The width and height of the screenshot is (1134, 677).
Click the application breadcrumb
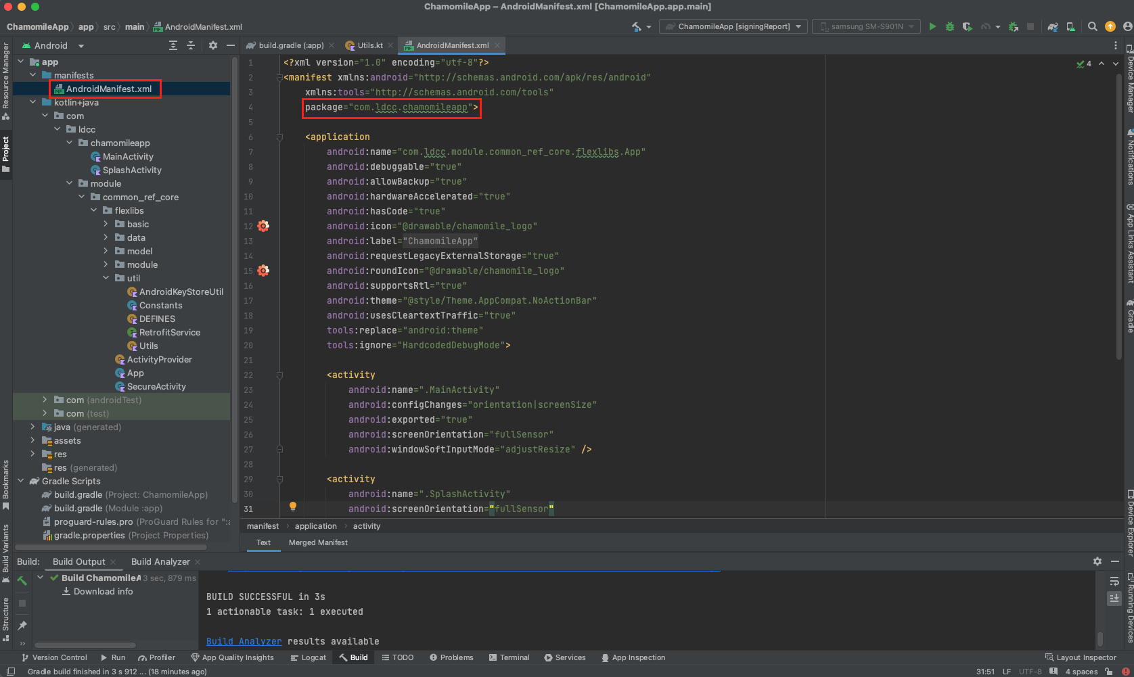pyautogui.click(x=315, y=526)
